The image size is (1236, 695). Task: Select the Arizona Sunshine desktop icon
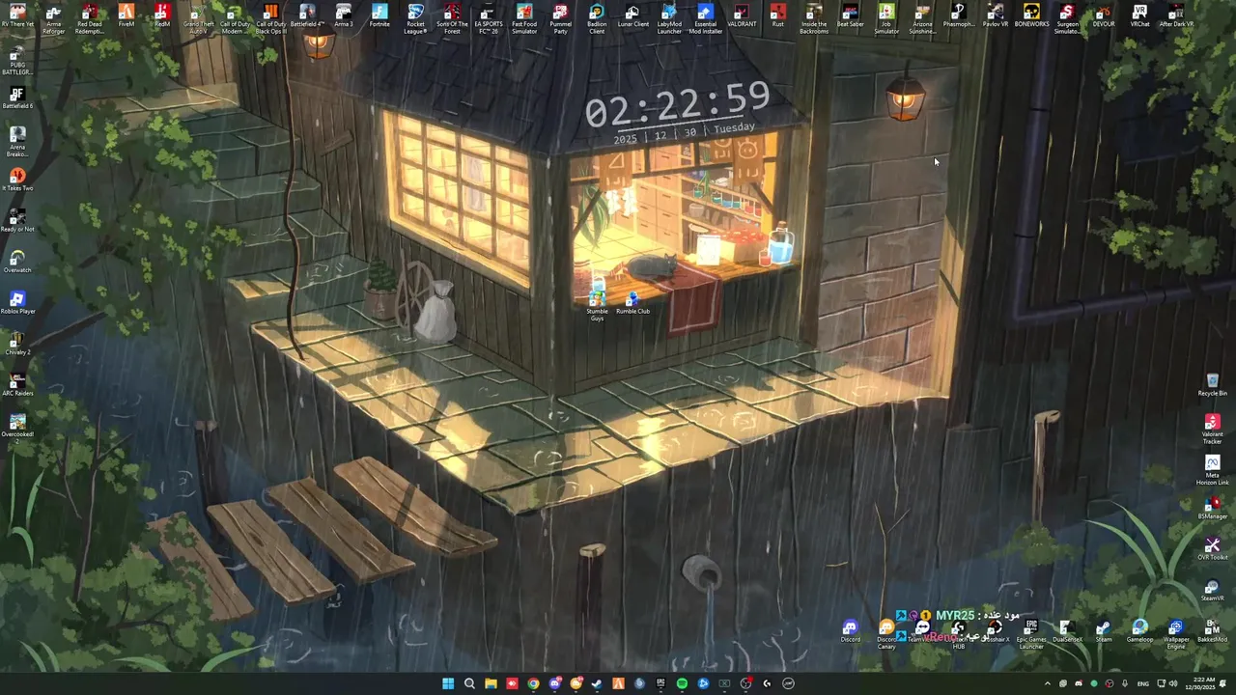click(922, 18)
